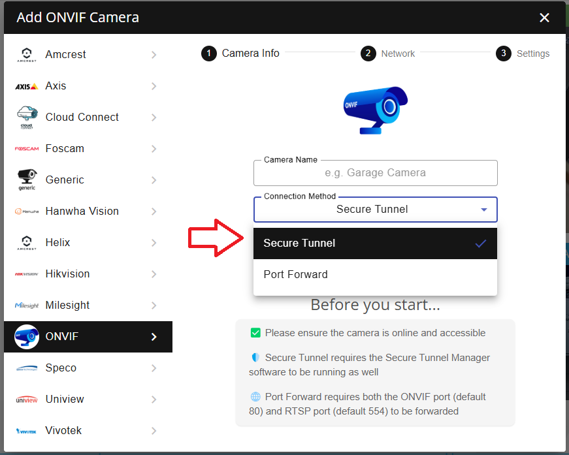Select Generic in the brand list
The image size is (569, 455).
[x=88, y=180]
